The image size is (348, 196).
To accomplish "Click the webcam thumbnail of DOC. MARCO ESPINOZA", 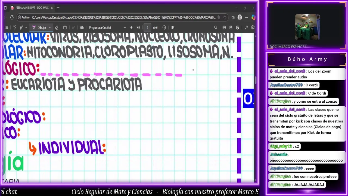I will click(x=307, y=27).
